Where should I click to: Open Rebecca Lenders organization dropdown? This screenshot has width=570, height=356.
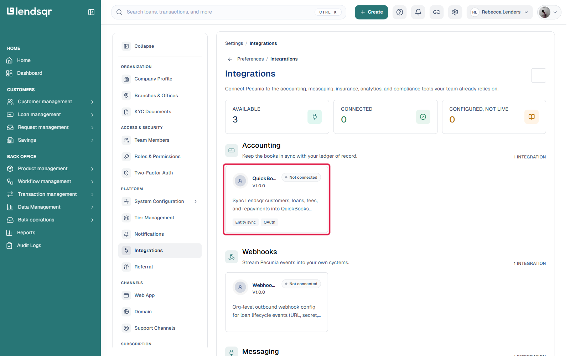(500, 12)
